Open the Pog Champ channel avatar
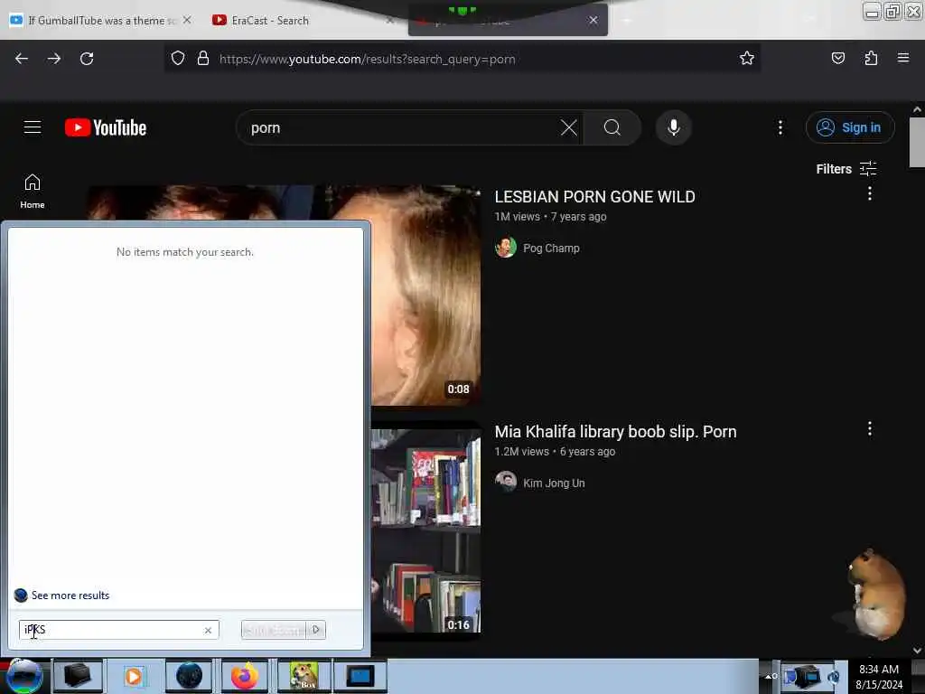The height and width of the screenshot is (694, 925). (506, 248)
